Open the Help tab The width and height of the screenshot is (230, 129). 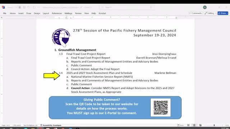[93, 13]
